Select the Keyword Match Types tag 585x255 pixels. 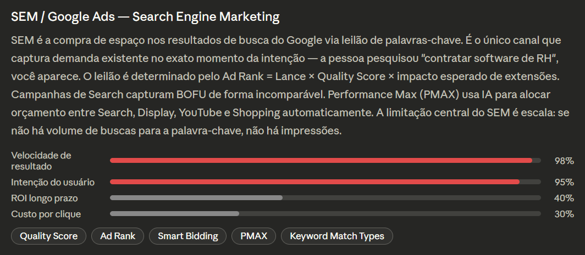[x=337, y=236]
